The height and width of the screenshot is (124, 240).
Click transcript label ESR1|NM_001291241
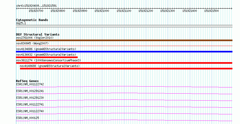(30, 91)
